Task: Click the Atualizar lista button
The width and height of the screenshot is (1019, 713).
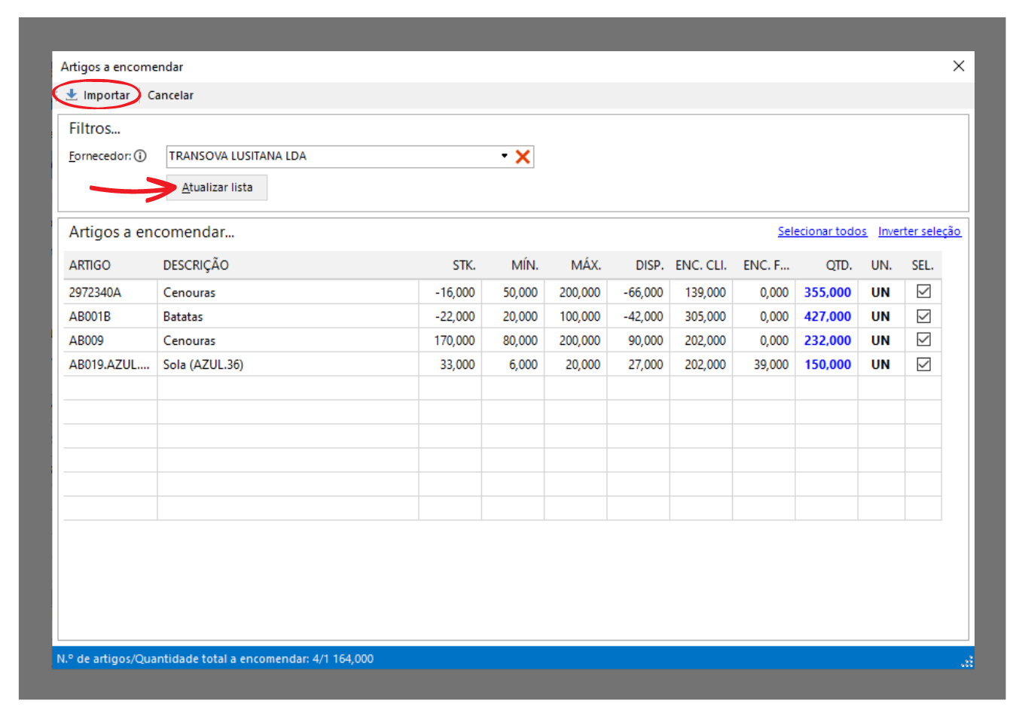Action: pyautogui.click(x=217, y=187)
